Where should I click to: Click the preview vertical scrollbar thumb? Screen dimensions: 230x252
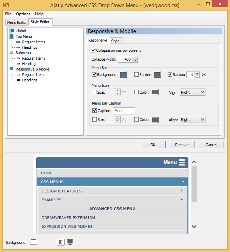[x=194, y=184]
